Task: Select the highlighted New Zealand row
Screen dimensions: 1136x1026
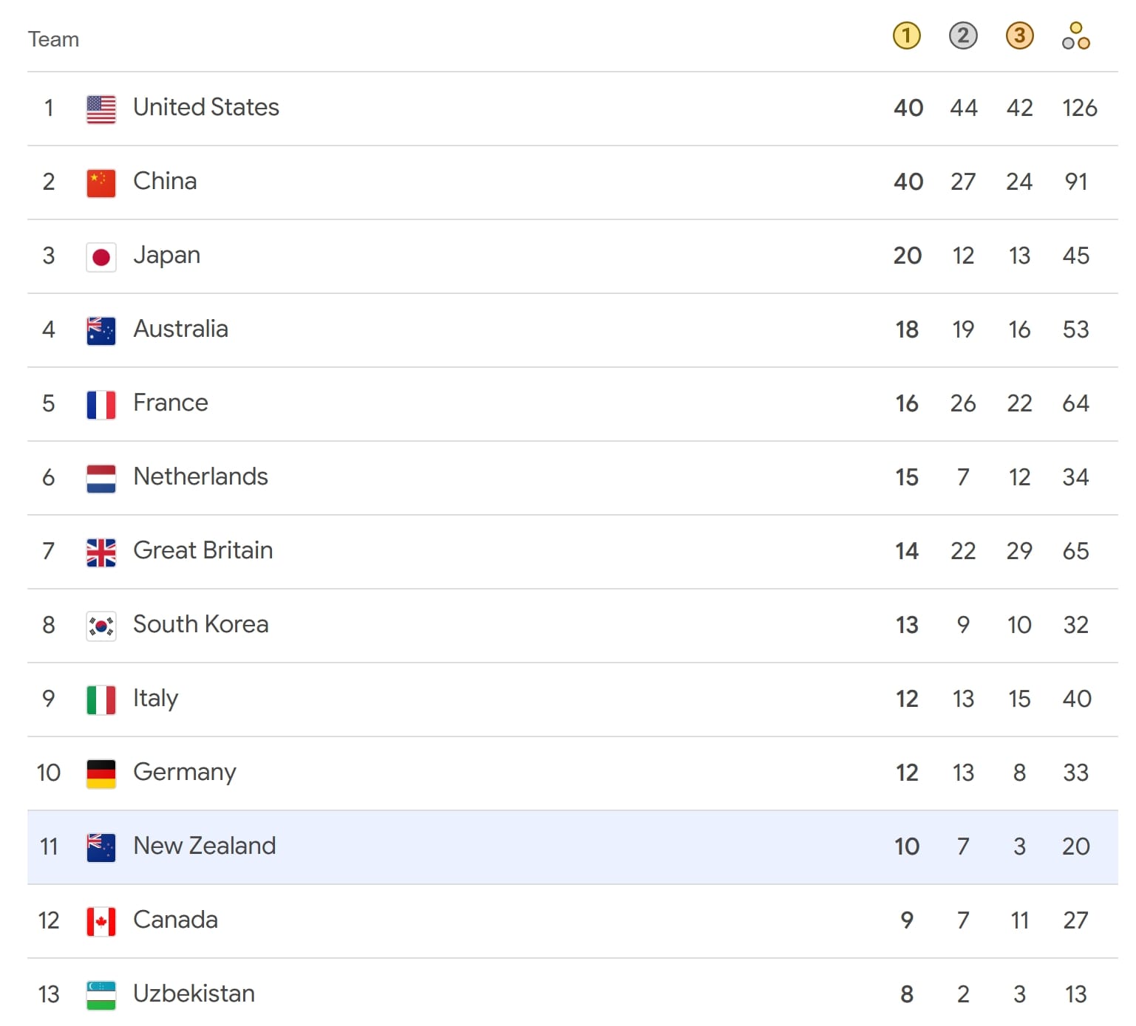Action: click(x=573, y=847)
